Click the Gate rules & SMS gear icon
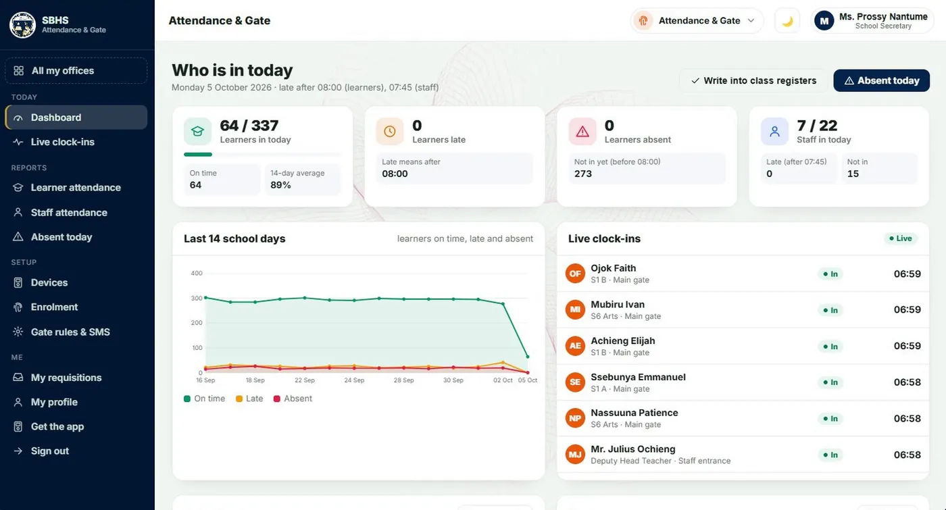Image resolution: width=946 pixels, height=510 pixels. point(18,332)
